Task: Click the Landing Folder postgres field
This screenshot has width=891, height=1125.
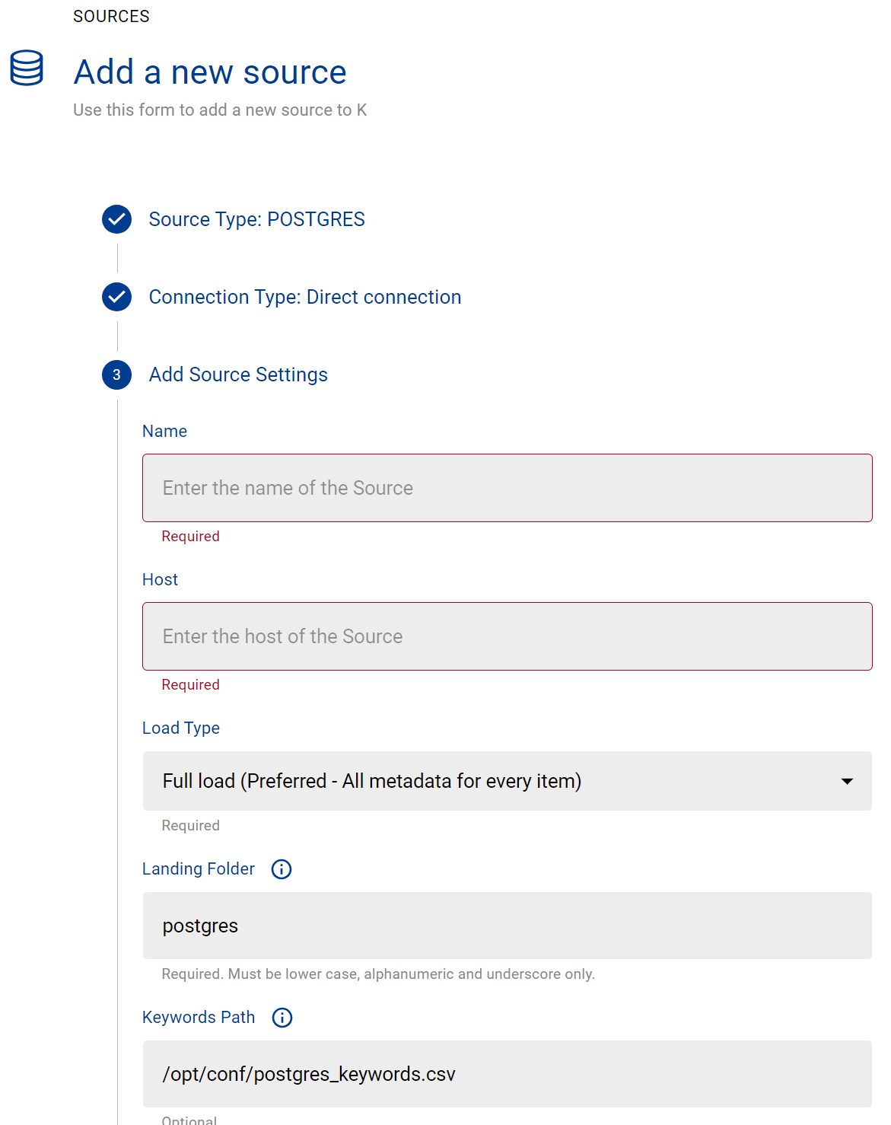Action: [507, 926]
